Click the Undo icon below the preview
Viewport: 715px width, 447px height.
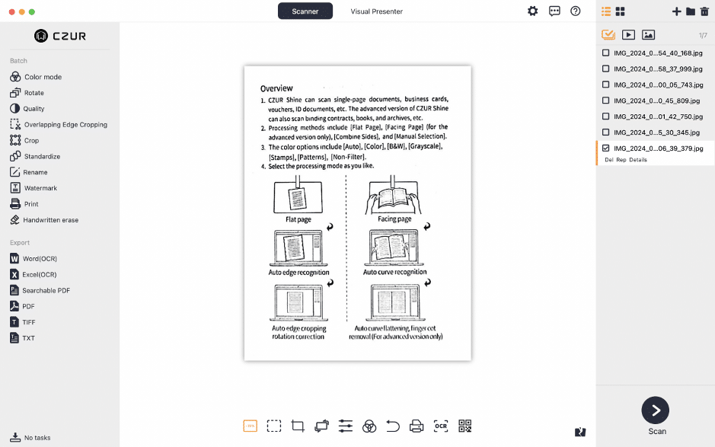pyautogui.click(x=391, y=426)
